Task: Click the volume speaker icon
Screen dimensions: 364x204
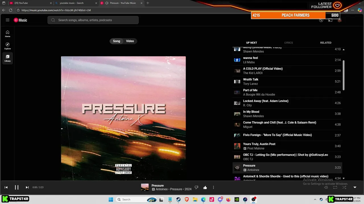Action: click(x=326, y=187)
